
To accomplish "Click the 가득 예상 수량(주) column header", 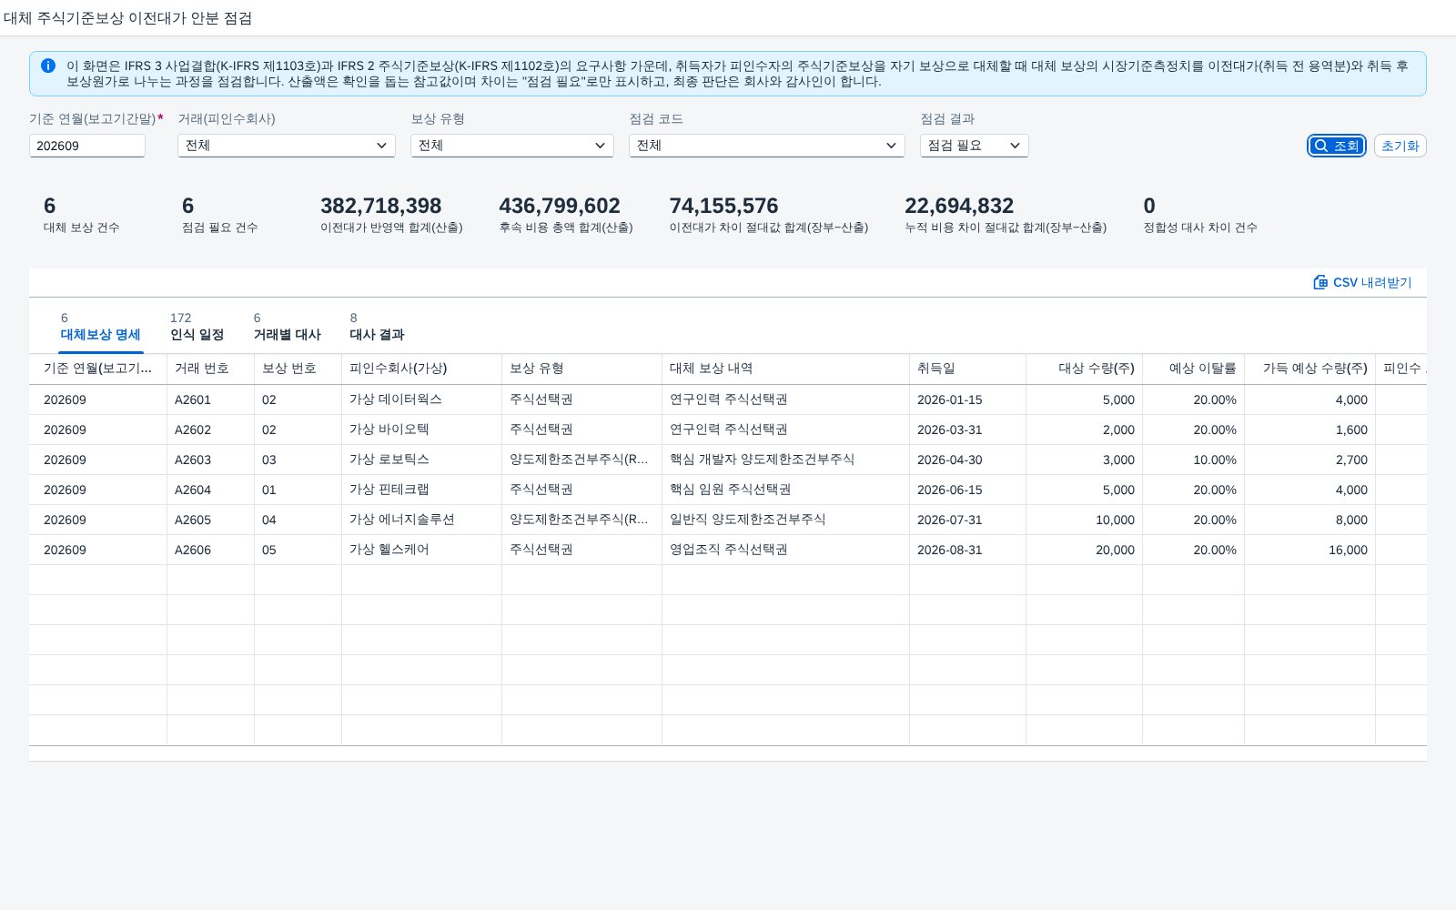I will (x=1309, y=369).
